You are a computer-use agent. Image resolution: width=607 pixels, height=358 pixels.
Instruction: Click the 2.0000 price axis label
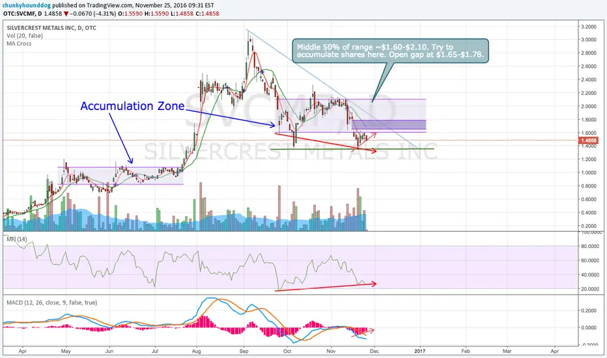click(588, 107)
